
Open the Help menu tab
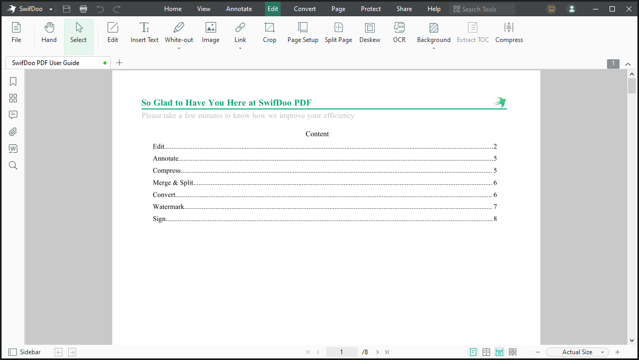[x=434, y=9]
